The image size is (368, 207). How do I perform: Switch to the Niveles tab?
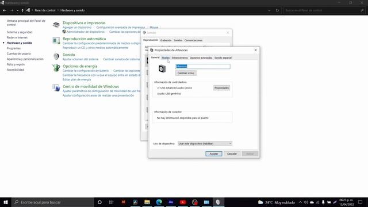(x=166, y=57)
